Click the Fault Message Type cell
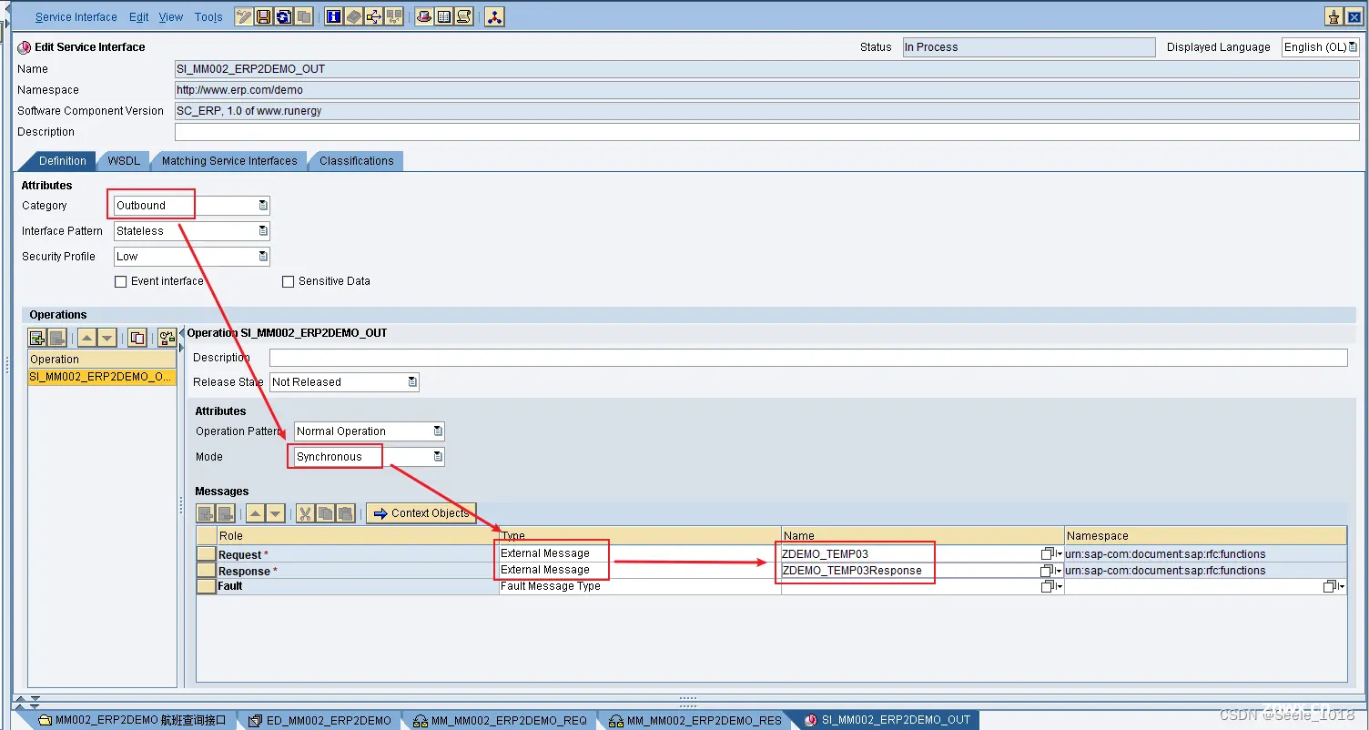The height and width of the screenshot is (730, 1369). click(640, 587)
